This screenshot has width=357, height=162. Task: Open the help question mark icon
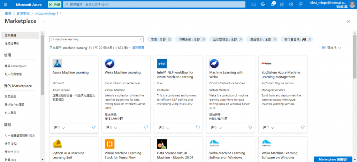point(291,5)
